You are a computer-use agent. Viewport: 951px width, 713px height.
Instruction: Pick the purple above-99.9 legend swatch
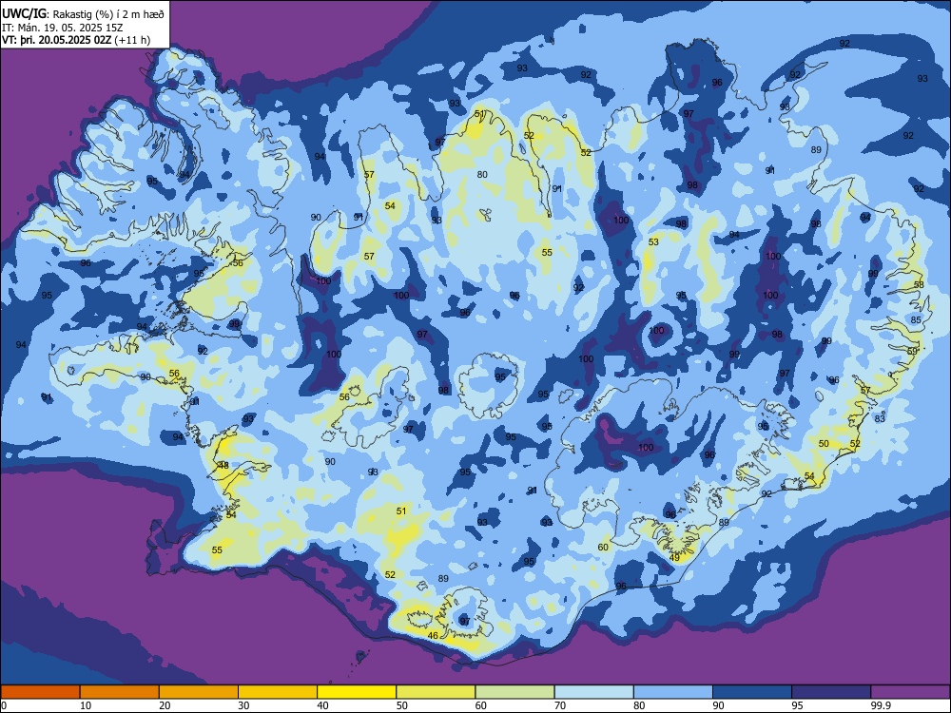pos(910,692)
